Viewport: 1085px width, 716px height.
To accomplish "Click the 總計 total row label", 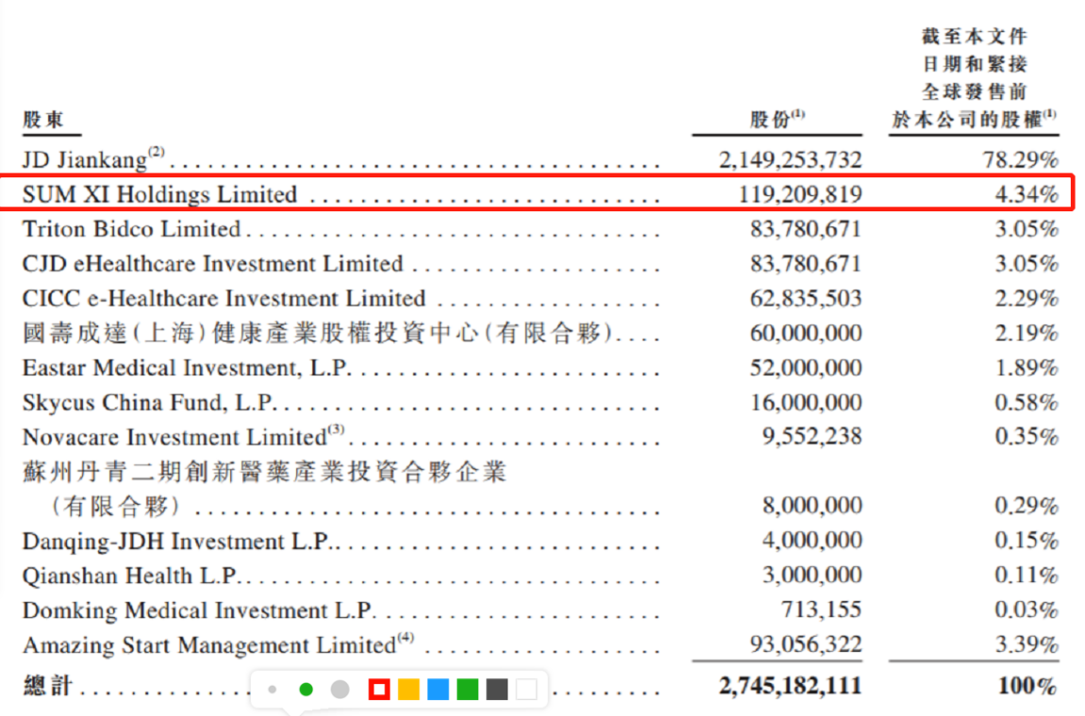I will click(x=47, y=685).
